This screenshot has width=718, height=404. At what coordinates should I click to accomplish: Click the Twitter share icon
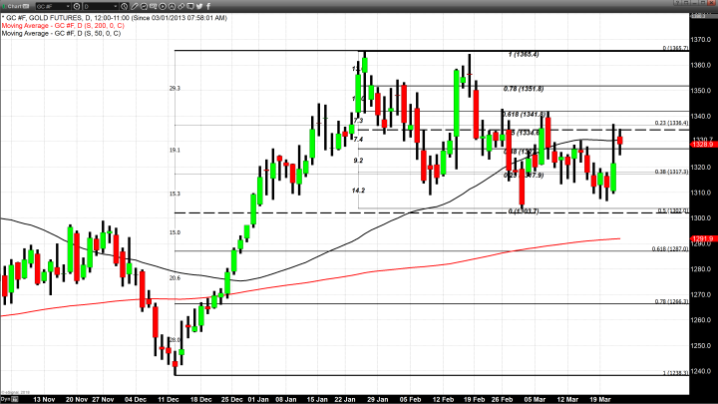coord(199,6)
